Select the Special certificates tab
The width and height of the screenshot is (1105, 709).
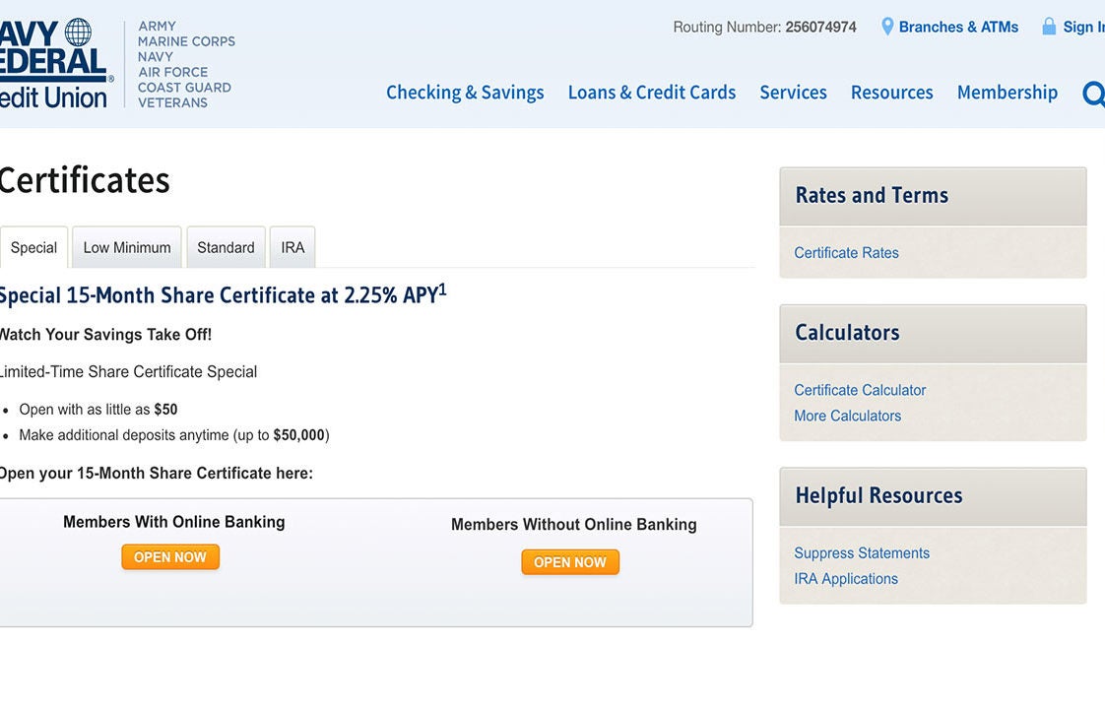(33, 248)
